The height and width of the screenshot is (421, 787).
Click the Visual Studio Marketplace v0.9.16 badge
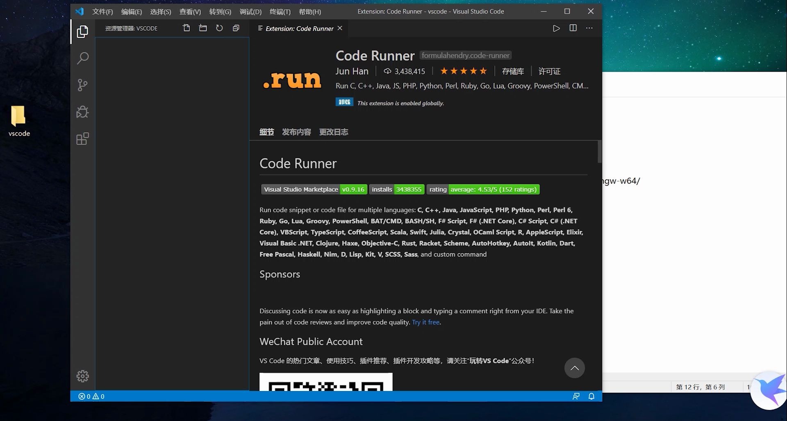(x=314, y=189)
